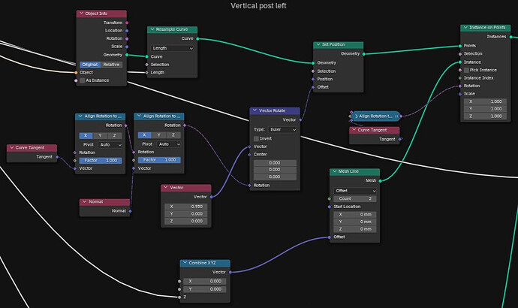This screenshot has height=308, width=518.
Task: Click Factor slider in Align Rotation fed by Normal
Action: (159, 159)
